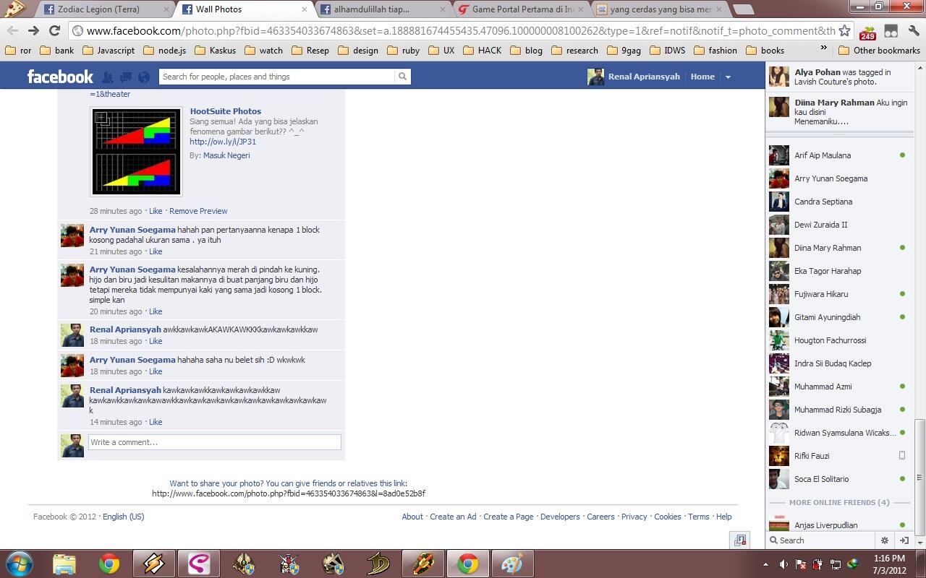Bookmark this page with the star icon
The height and width of the screenshot is (578, 926).
click(844, 30)
